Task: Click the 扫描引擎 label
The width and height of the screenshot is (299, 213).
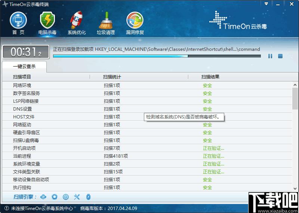Action: (25, 197)
